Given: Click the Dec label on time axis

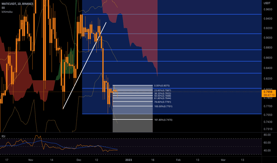Looking at the screenshot, I should 79,160.
